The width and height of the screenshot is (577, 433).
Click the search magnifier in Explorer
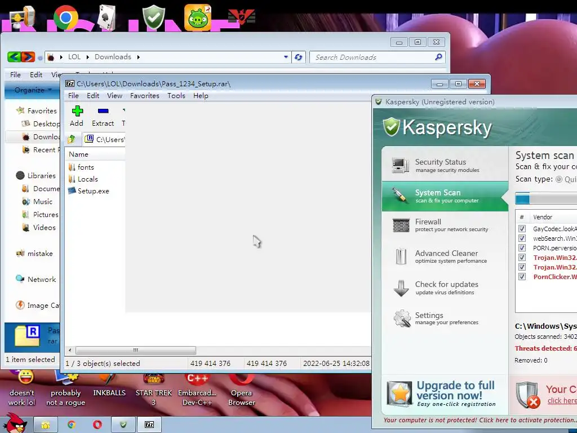pos(438,57)
